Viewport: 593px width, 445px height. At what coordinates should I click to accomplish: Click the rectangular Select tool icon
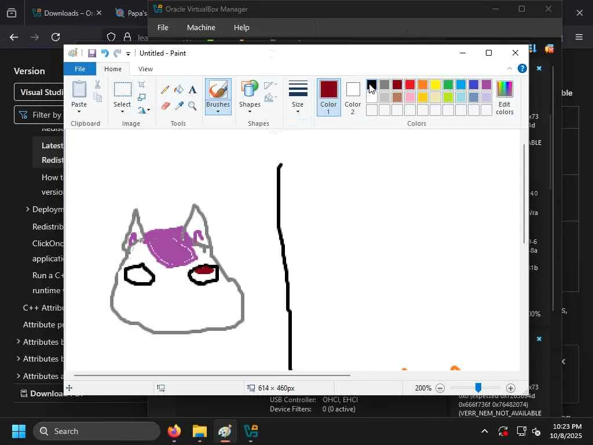pyautogui.click(x=123, y=90)
